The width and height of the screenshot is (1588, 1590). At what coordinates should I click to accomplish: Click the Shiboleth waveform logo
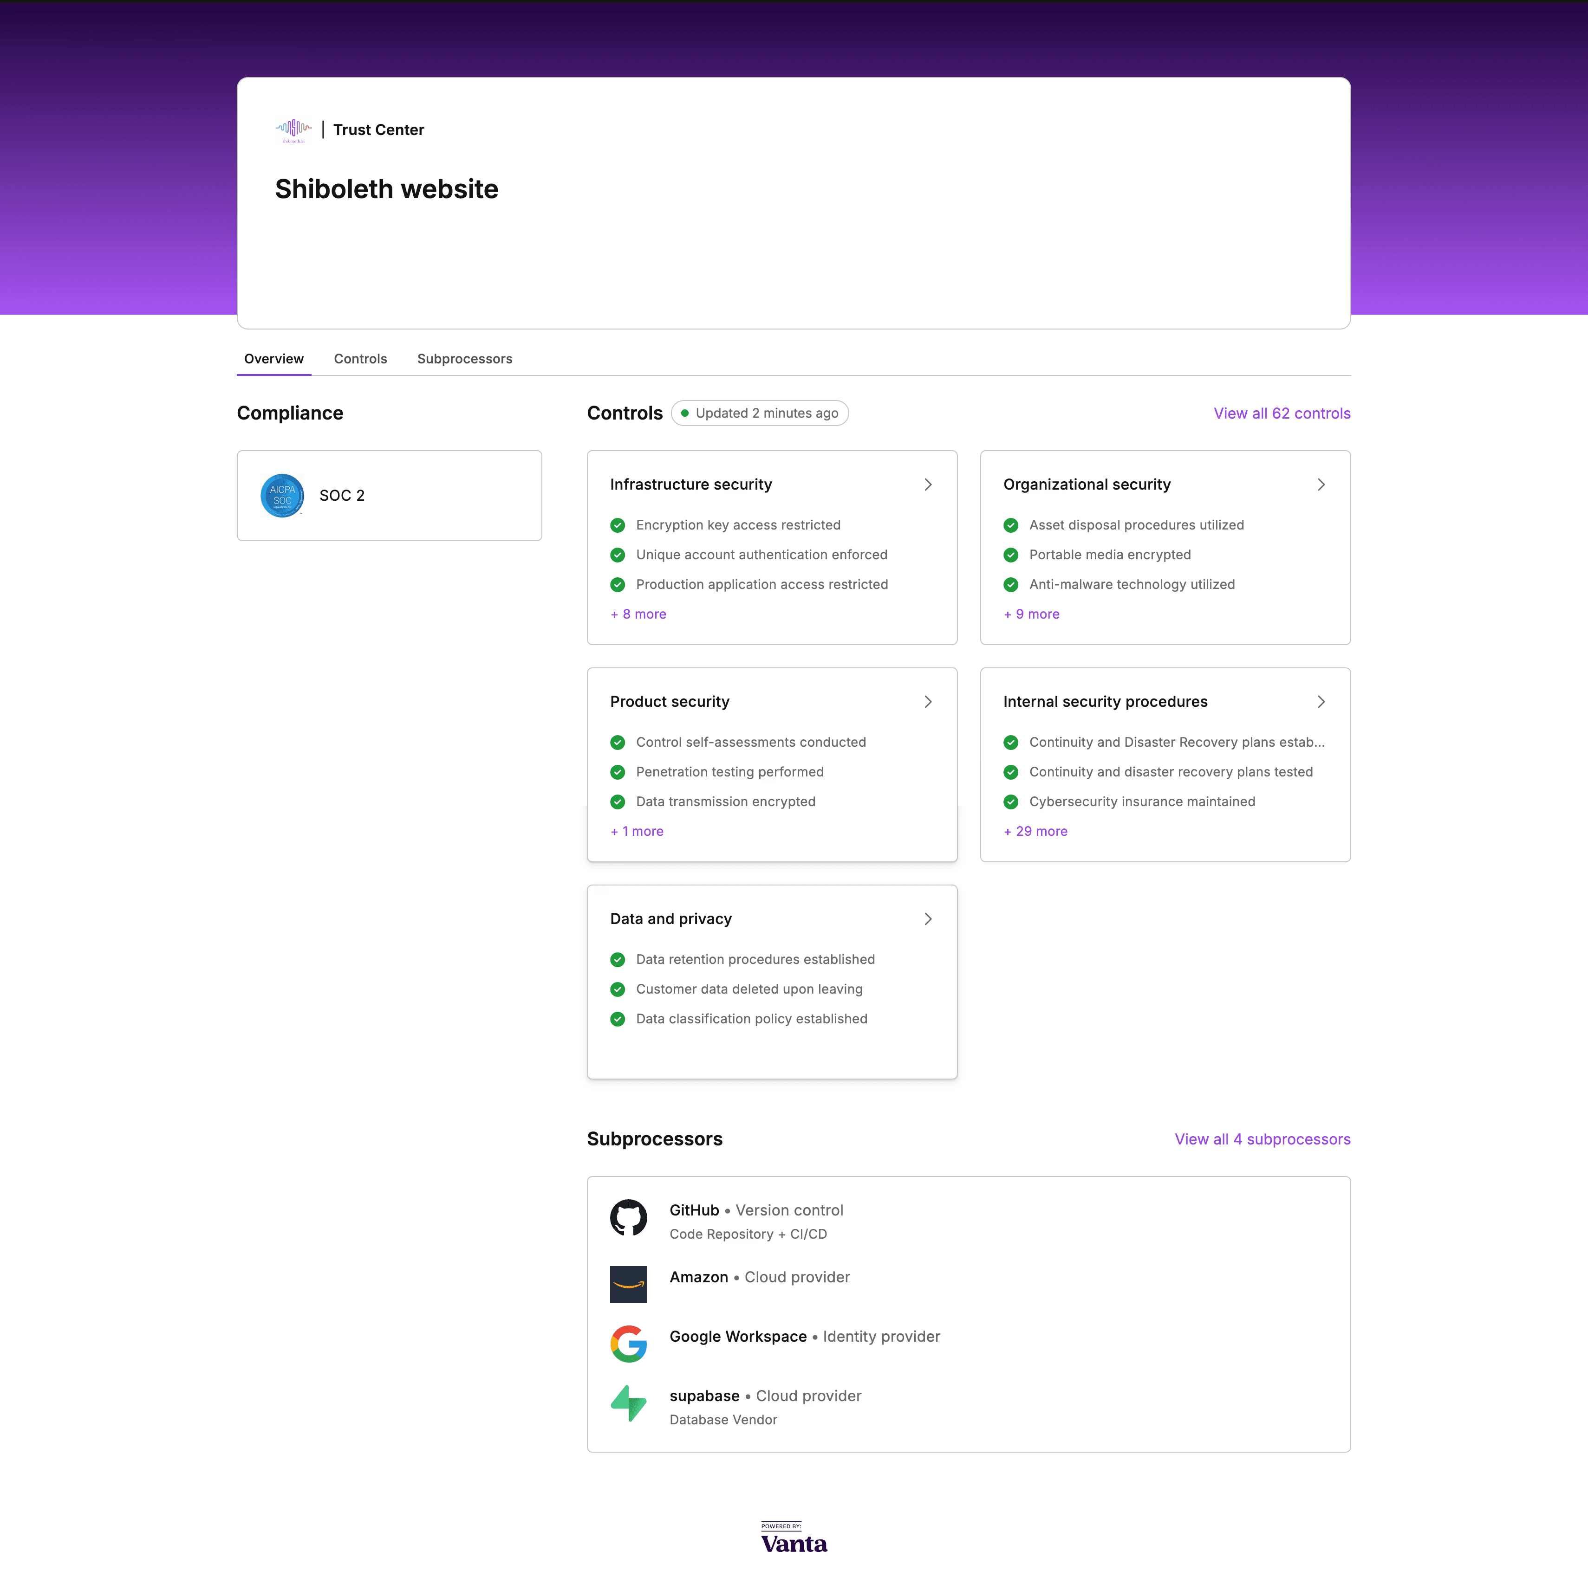click(293, 129)
